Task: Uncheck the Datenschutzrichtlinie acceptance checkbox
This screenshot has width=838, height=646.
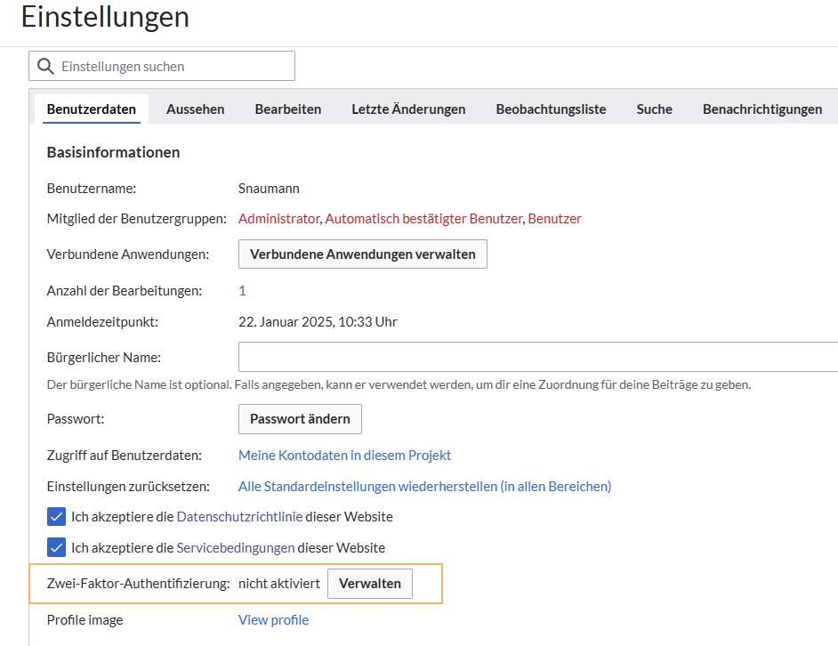Action: tap(56, 517)
